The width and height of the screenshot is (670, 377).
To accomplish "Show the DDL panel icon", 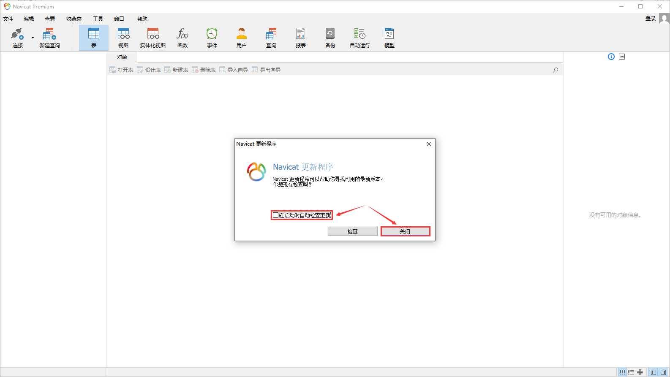I will [x=622, y=57].
